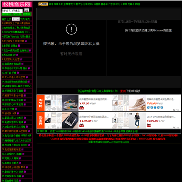The width and height of the screenshot is (182, 182).
Task: Click the purple icon beside song 30
Action: [x=23, y=154]
